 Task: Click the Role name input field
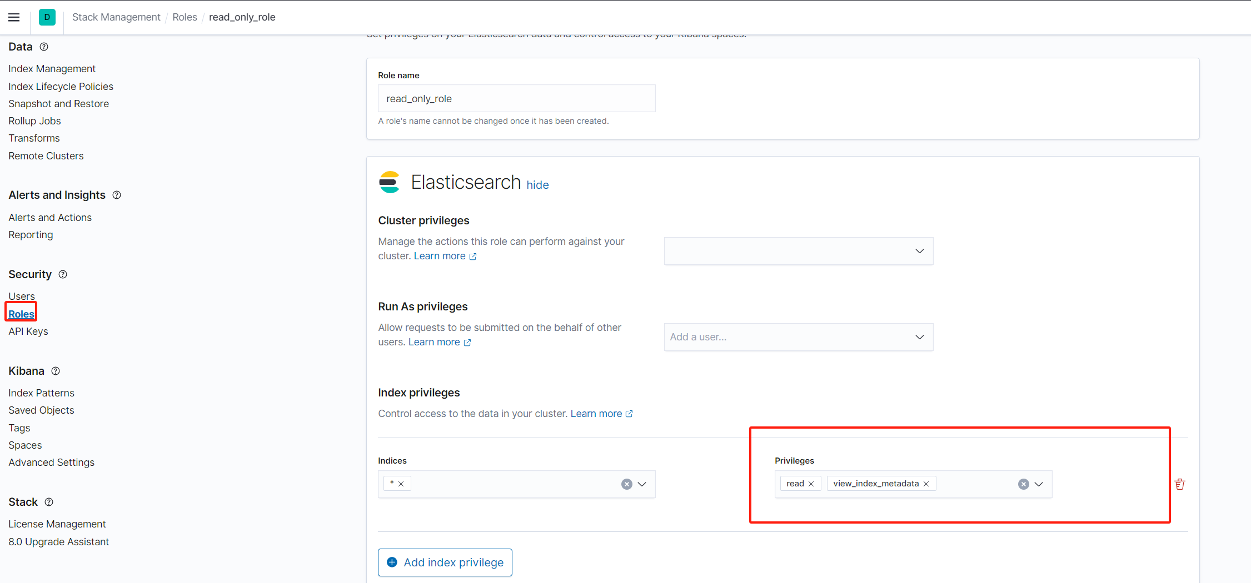pos(517,98)
